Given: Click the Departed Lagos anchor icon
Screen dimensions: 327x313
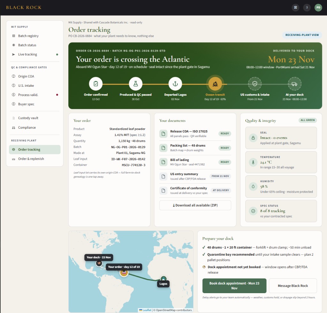Looking at the screenshot, I should pos(175,84).
